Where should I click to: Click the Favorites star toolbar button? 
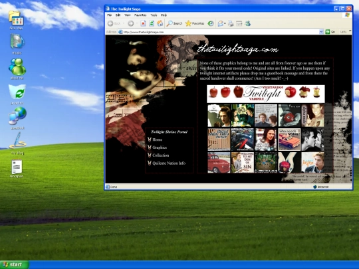point(195,23)
